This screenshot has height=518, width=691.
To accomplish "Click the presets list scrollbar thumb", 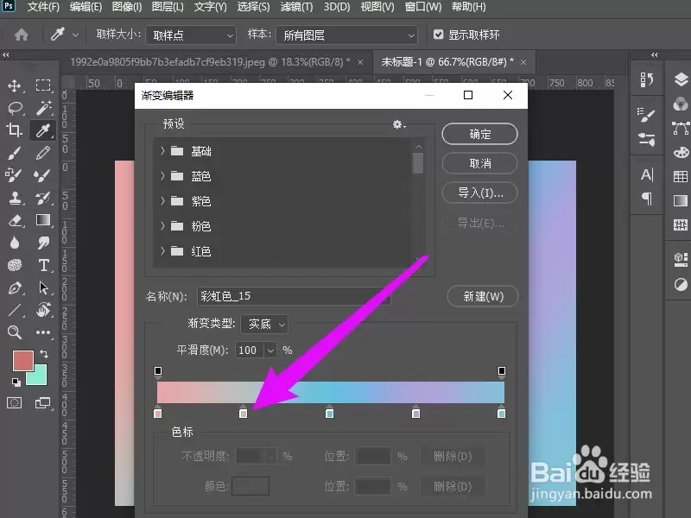I will (x=418, y=163).
